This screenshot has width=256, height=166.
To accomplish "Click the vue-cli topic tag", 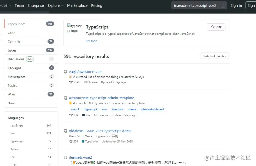I will [75, 110].
